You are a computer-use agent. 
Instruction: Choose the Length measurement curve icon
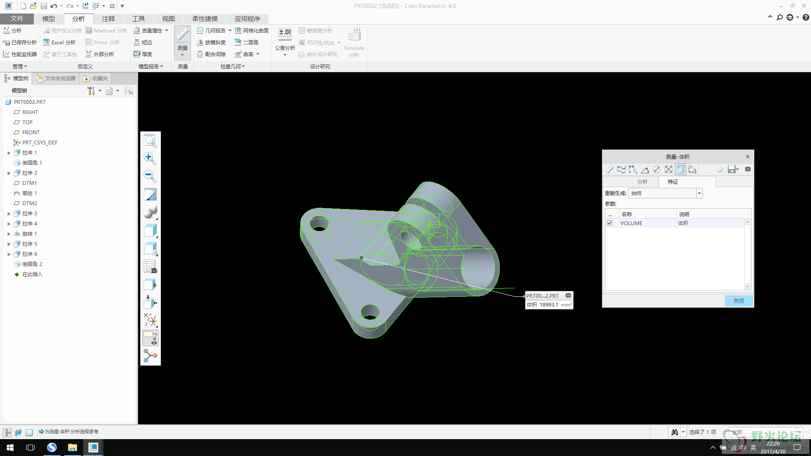[x=621, y=170]
